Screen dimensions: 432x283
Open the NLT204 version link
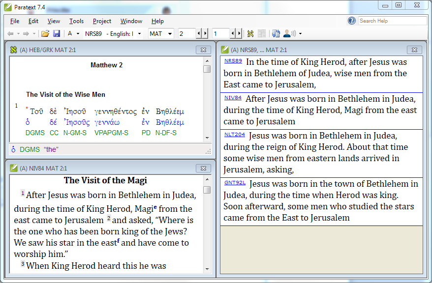coord(235,135)
